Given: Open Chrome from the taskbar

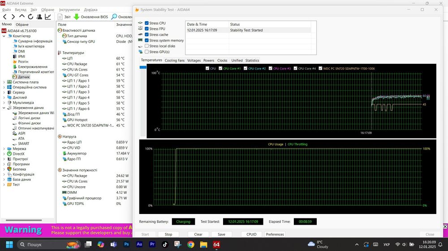Looking at the screenshot, I should click(190, 244).
